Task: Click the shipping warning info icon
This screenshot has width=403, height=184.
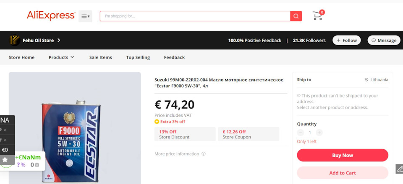Action: pos(298,95)
